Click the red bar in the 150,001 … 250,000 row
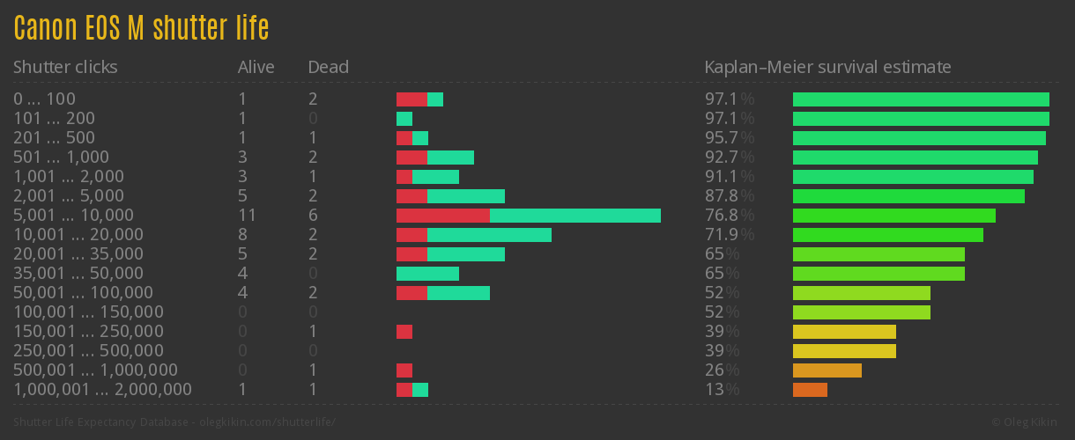1075x440 pixels. pos(404,332)
